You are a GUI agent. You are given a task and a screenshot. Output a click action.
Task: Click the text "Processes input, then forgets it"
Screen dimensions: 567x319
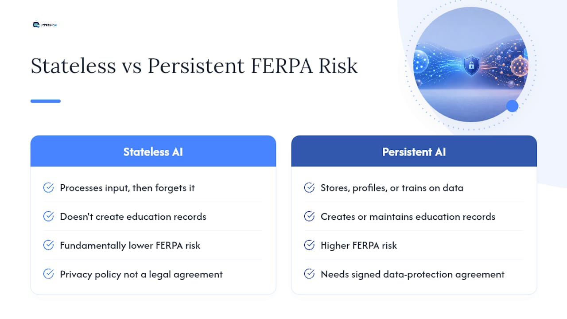click(x=127, y=188)
